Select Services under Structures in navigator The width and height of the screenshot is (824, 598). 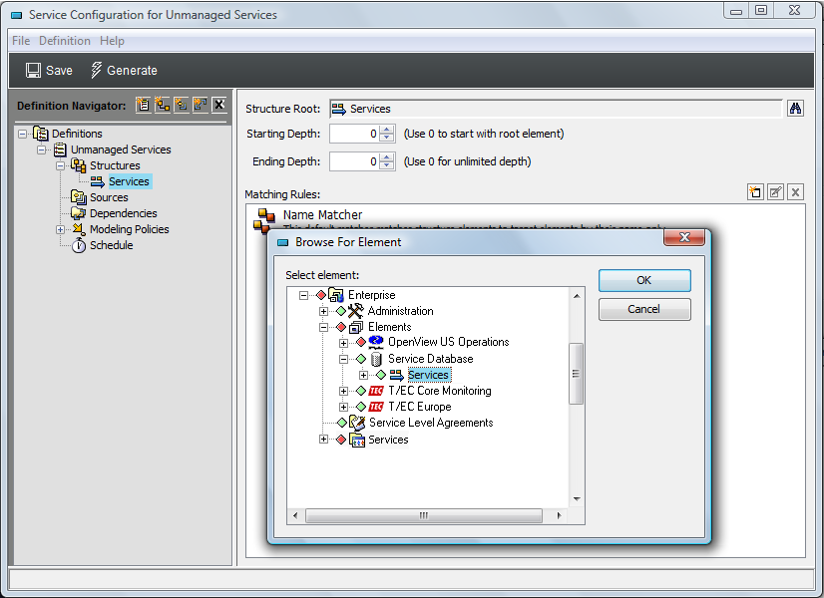point(130,181)
